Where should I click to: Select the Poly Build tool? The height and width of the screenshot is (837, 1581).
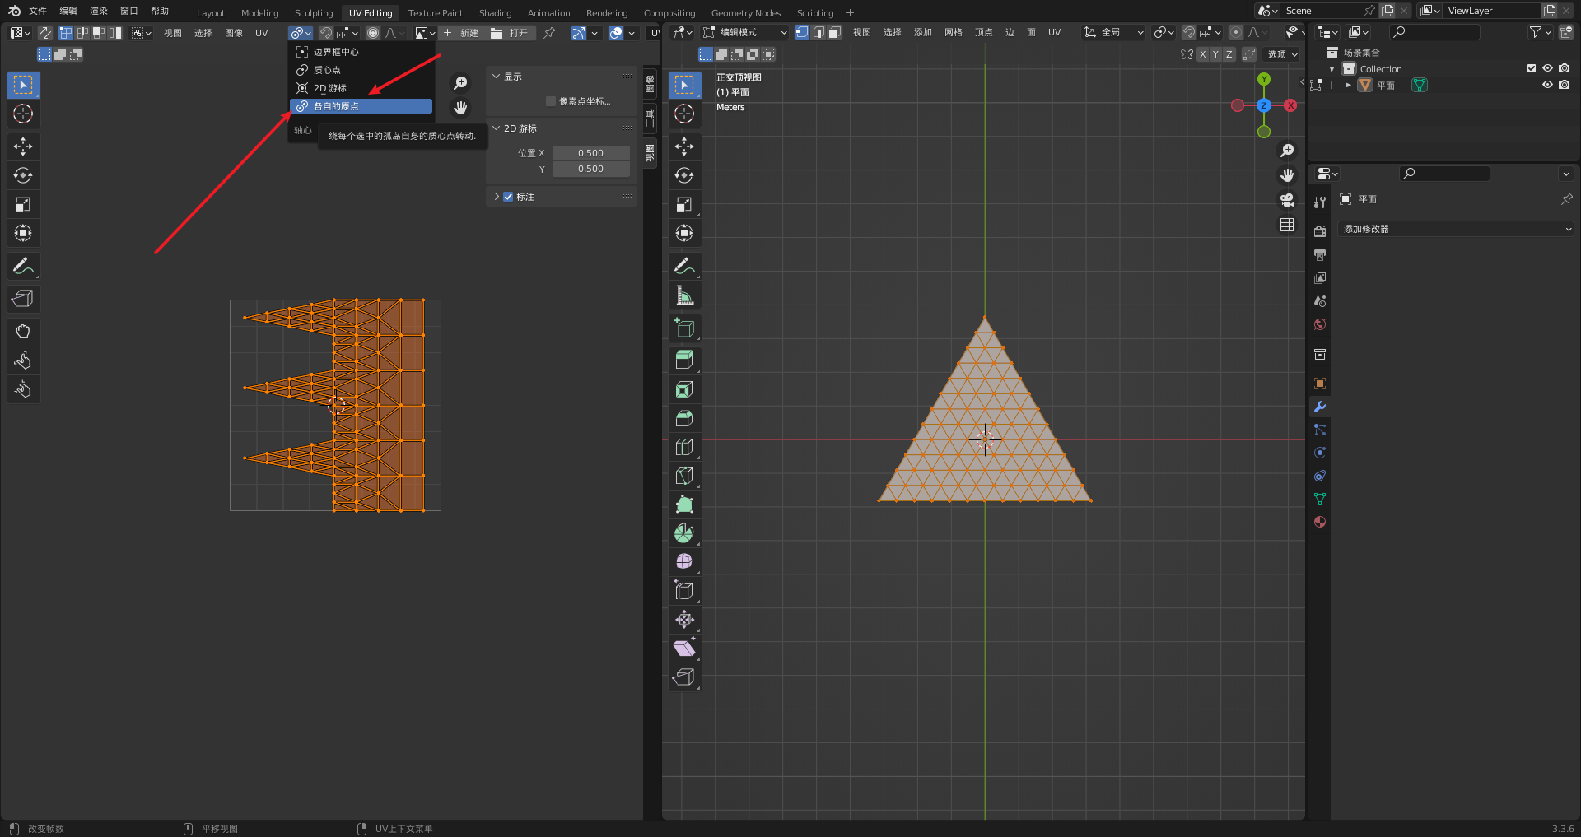[x=684, y=505]
